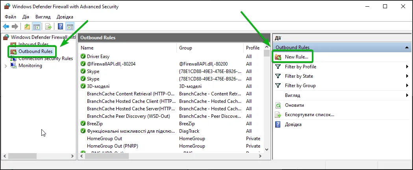Select BranchCache Peer Discovery (WSD-Out) rule
This screenshot has width=413, height=170.
(x=128, y=116)
